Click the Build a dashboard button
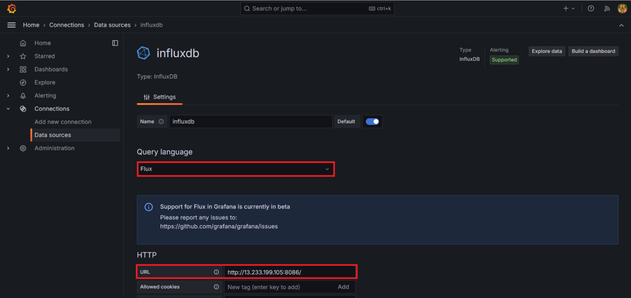This screenshot has height=298, width=631. pyautogui.click(x=593, y=51)
